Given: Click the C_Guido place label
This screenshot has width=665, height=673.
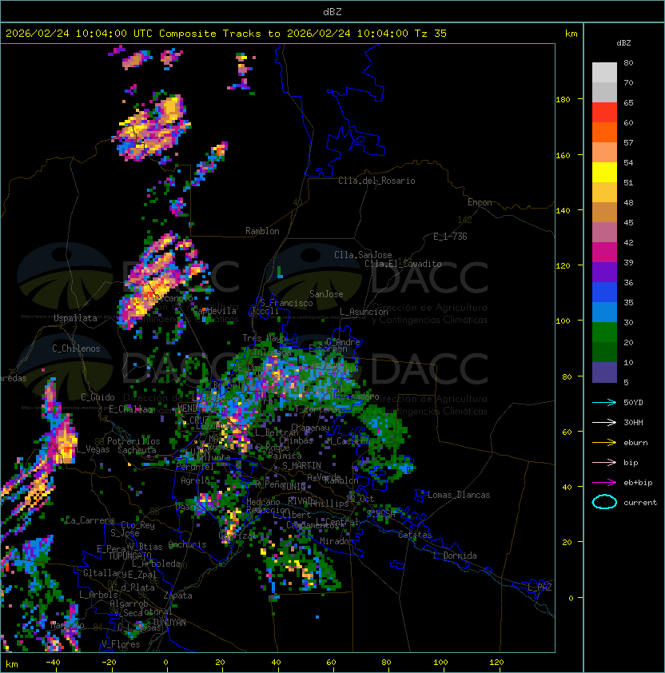Looking at the screenshot, I should point(98,397).
